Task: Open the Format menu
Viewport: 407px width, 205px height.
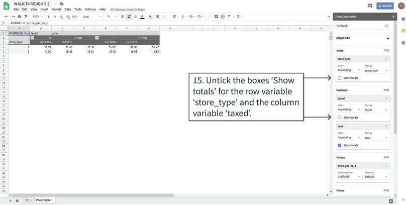Action: (x=56, y=10)
